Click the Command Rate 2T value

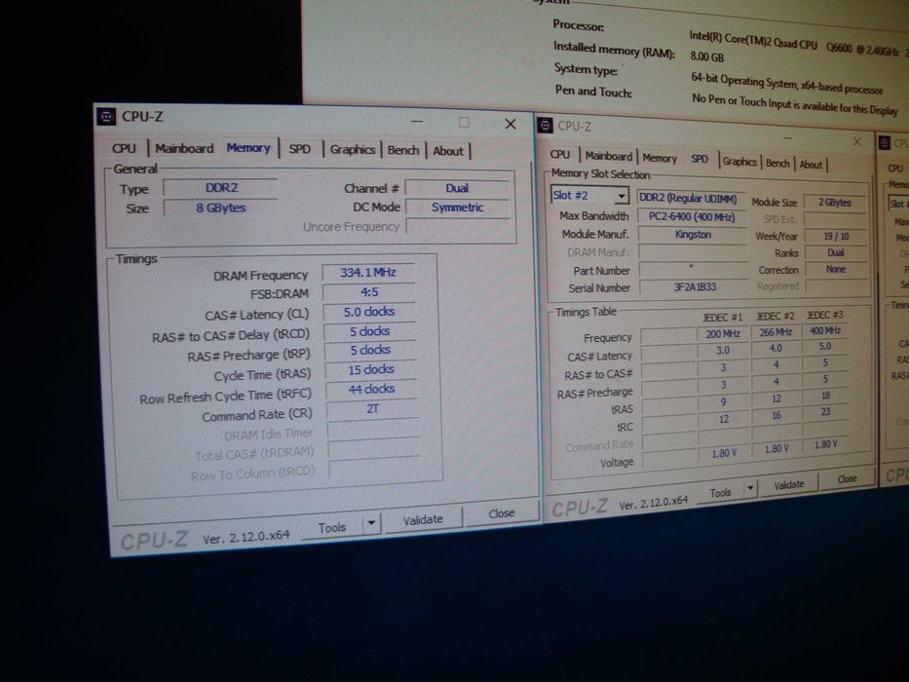point(372,409)
